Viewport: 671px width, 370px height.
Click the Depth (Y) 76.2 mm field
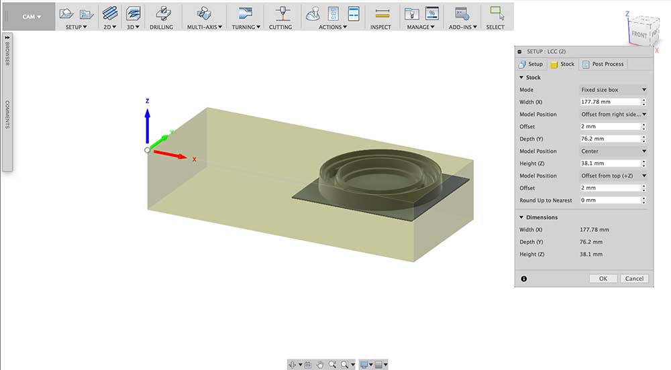click(610, 139)
